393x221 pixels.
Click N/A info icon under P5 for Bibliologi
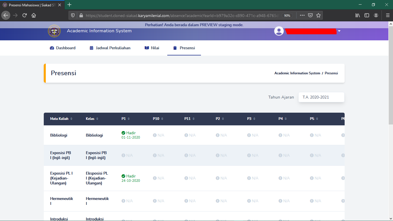point(312,135)
